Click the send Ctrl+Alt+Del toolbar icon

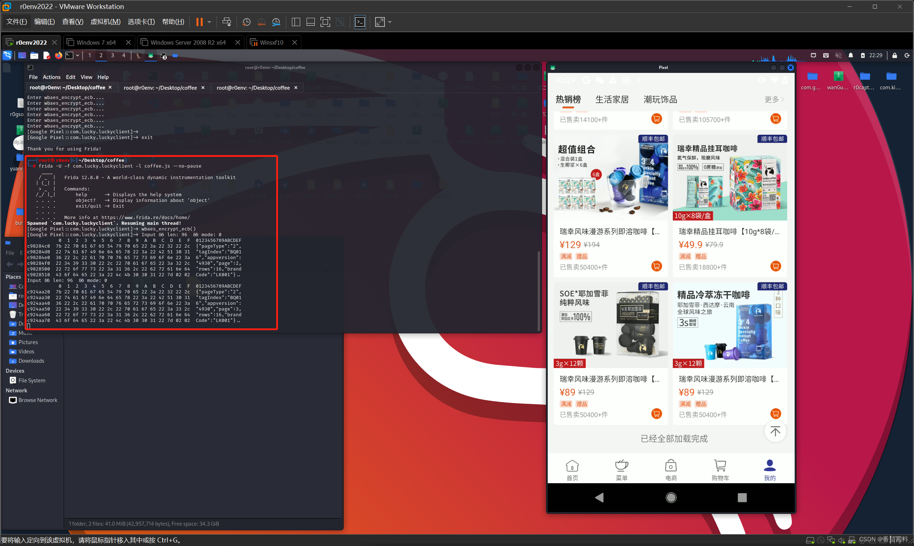pyautogui.click(x=227, y=22)
